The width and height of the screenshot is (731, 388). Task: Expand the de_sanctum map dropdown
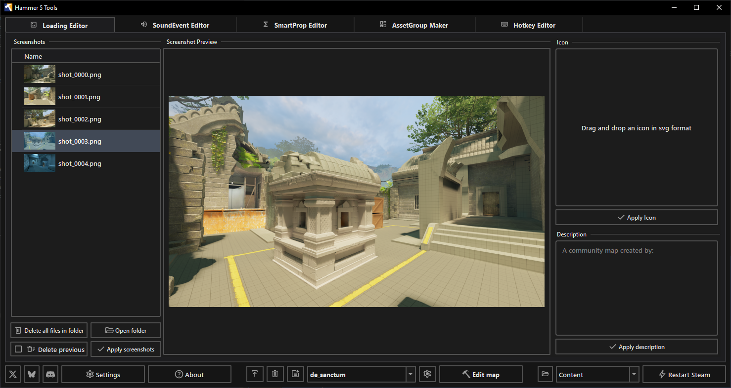411,375
